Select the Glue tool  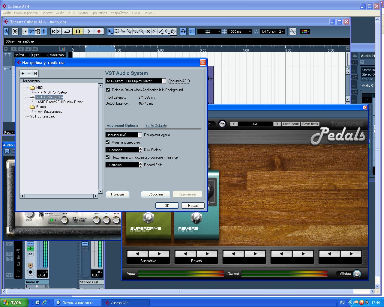pos(129,31)
